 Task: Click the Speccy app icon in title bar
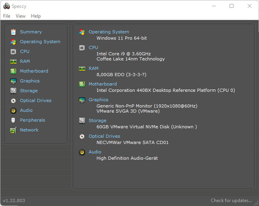pos(7,6)
